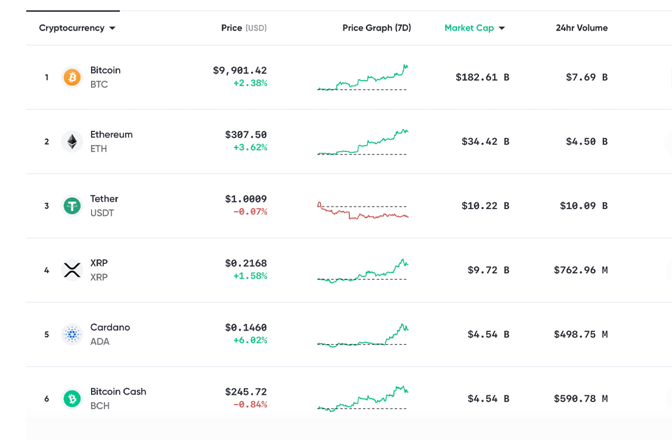
Task: Open the Ethereum name link
Action: click(111, 134)
